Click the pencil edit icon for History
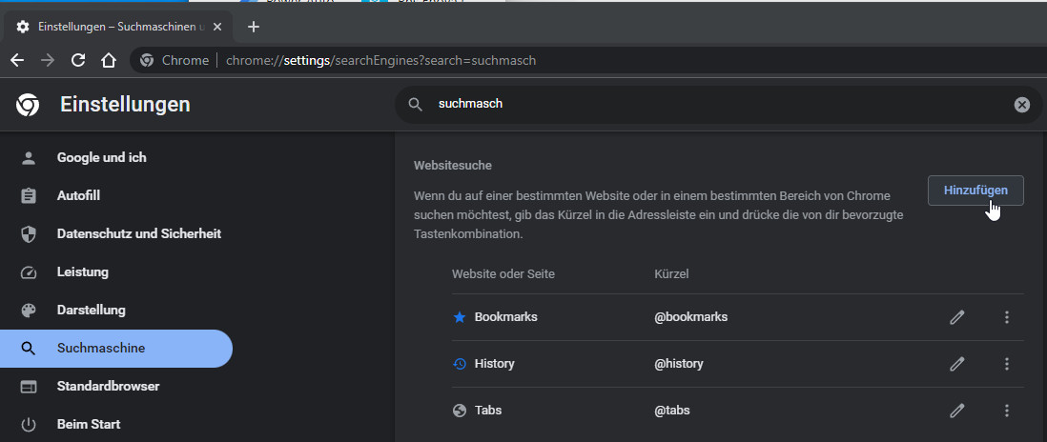The height and width of the screenshot is (442, 1047). click(957, 364)
